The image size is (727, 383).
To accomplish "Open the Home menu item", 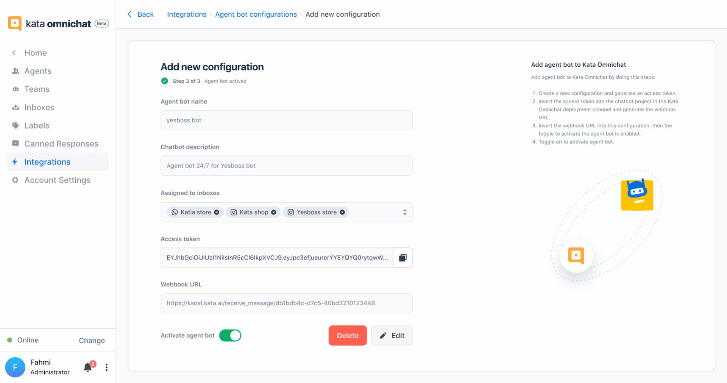I will pyautogui.click(x=36, y=53).
